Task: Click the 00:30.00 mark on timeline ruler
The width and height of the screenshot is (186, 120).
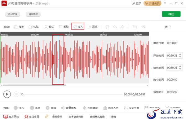Action: [x=35, y=34]
